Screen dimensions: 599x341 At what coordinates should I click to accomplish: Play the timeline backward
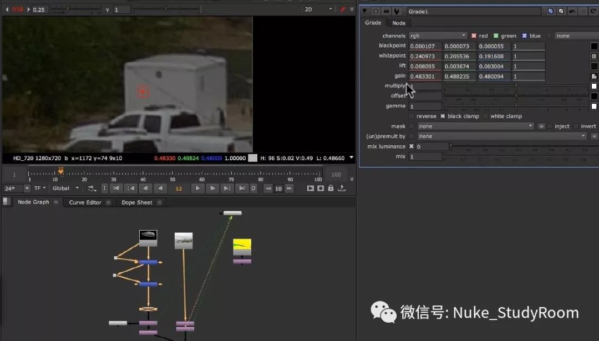[x=160, y=189]
